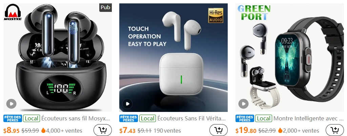Viewport: 347px width, 136px height.
Task: Play video on Mosyxe earbuds image
Action: click(11, 104)
